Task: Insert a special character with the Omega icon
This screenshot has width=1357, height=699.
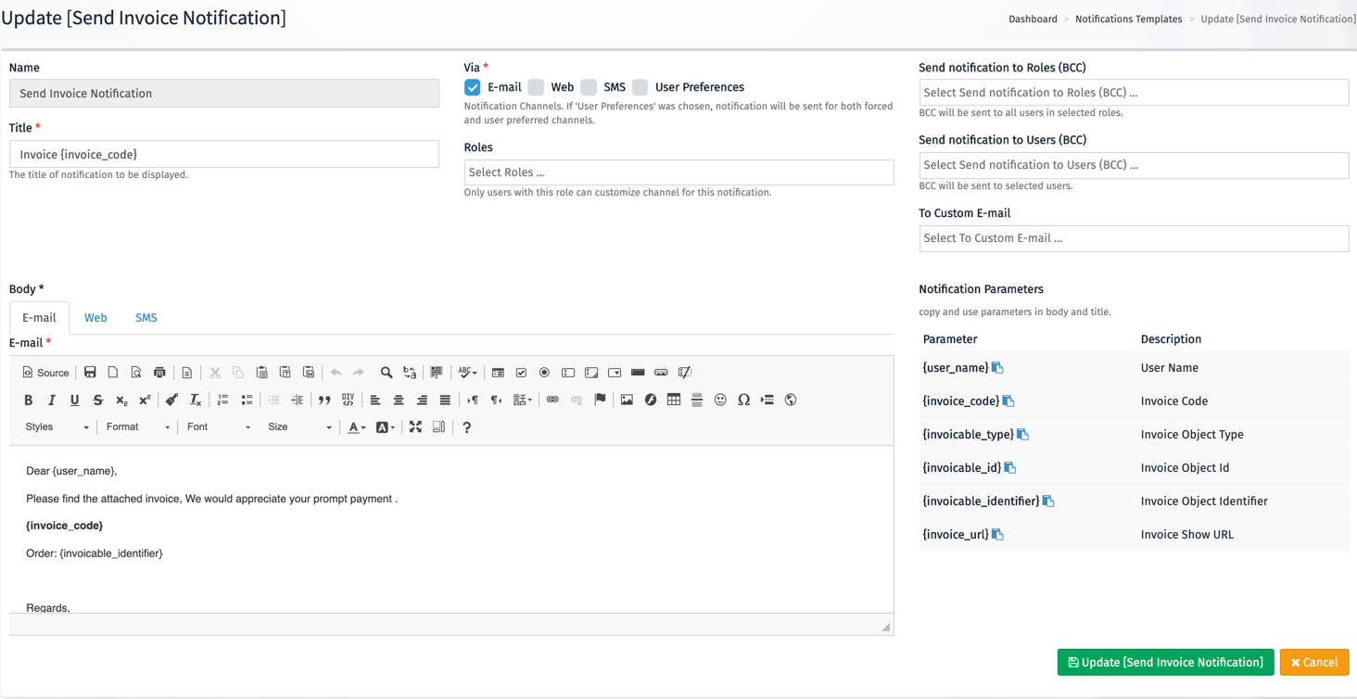Action: [x=743, y=400]
